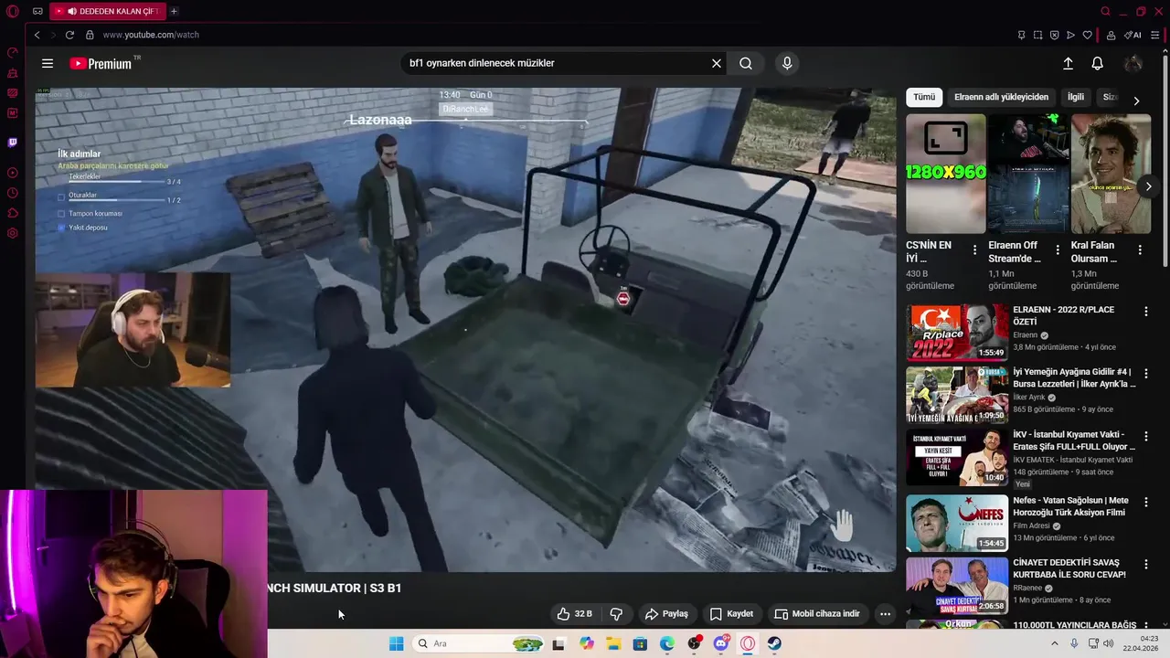Advance shorts shelf with next arrow
This screenshot has height=658, width=1170.
pos(1148,186)
